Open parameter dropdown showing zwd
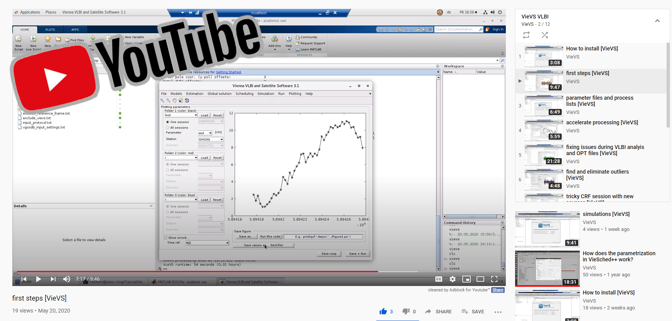The height and width of the screenshot is (321, 672). [205, 133]
